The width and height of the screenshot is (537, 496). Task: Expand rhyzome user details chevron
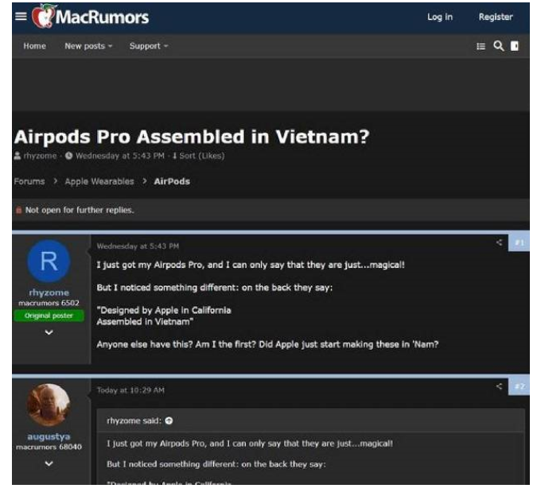pos(49,332)
